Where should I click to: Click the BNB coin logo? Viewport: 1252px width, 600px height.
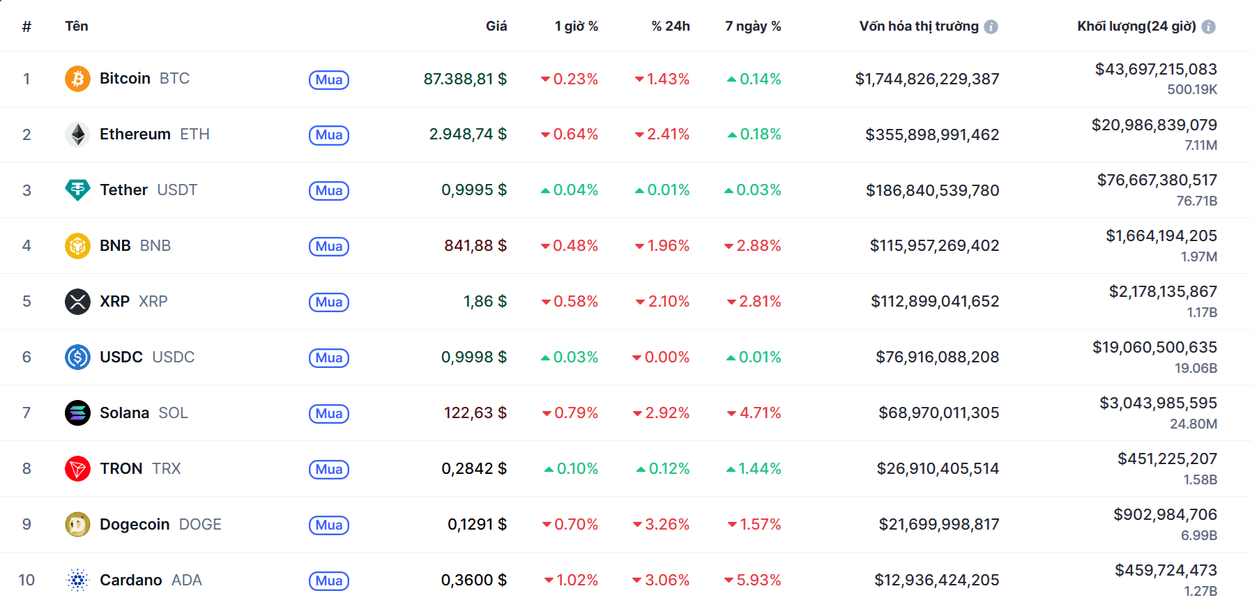coord(77,246)
